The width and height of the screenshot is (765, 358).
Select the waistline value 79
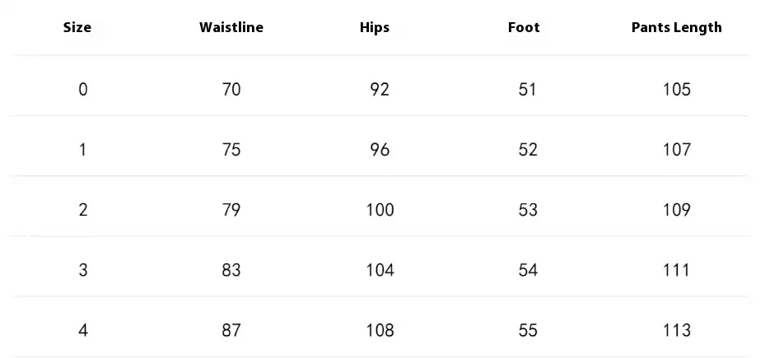[x=231, y=210]
